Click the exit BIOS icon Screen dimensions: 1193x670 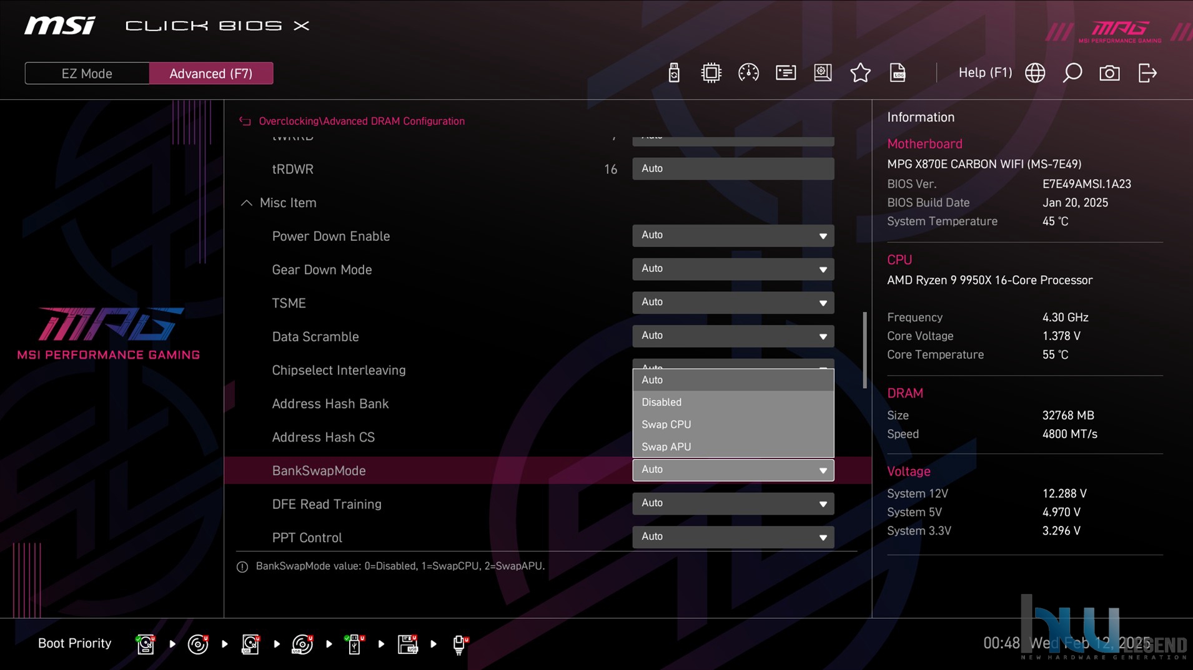[x=1147, y=73]
